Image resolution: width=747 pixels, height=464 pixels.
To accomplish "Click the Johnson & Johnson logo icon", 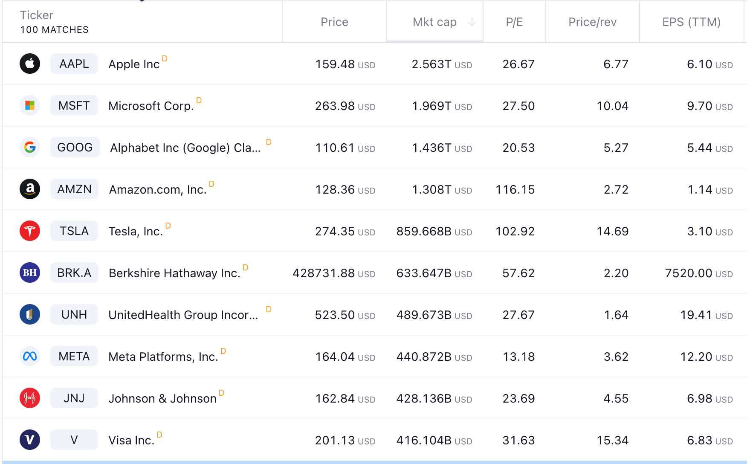I will click(30, 398).
